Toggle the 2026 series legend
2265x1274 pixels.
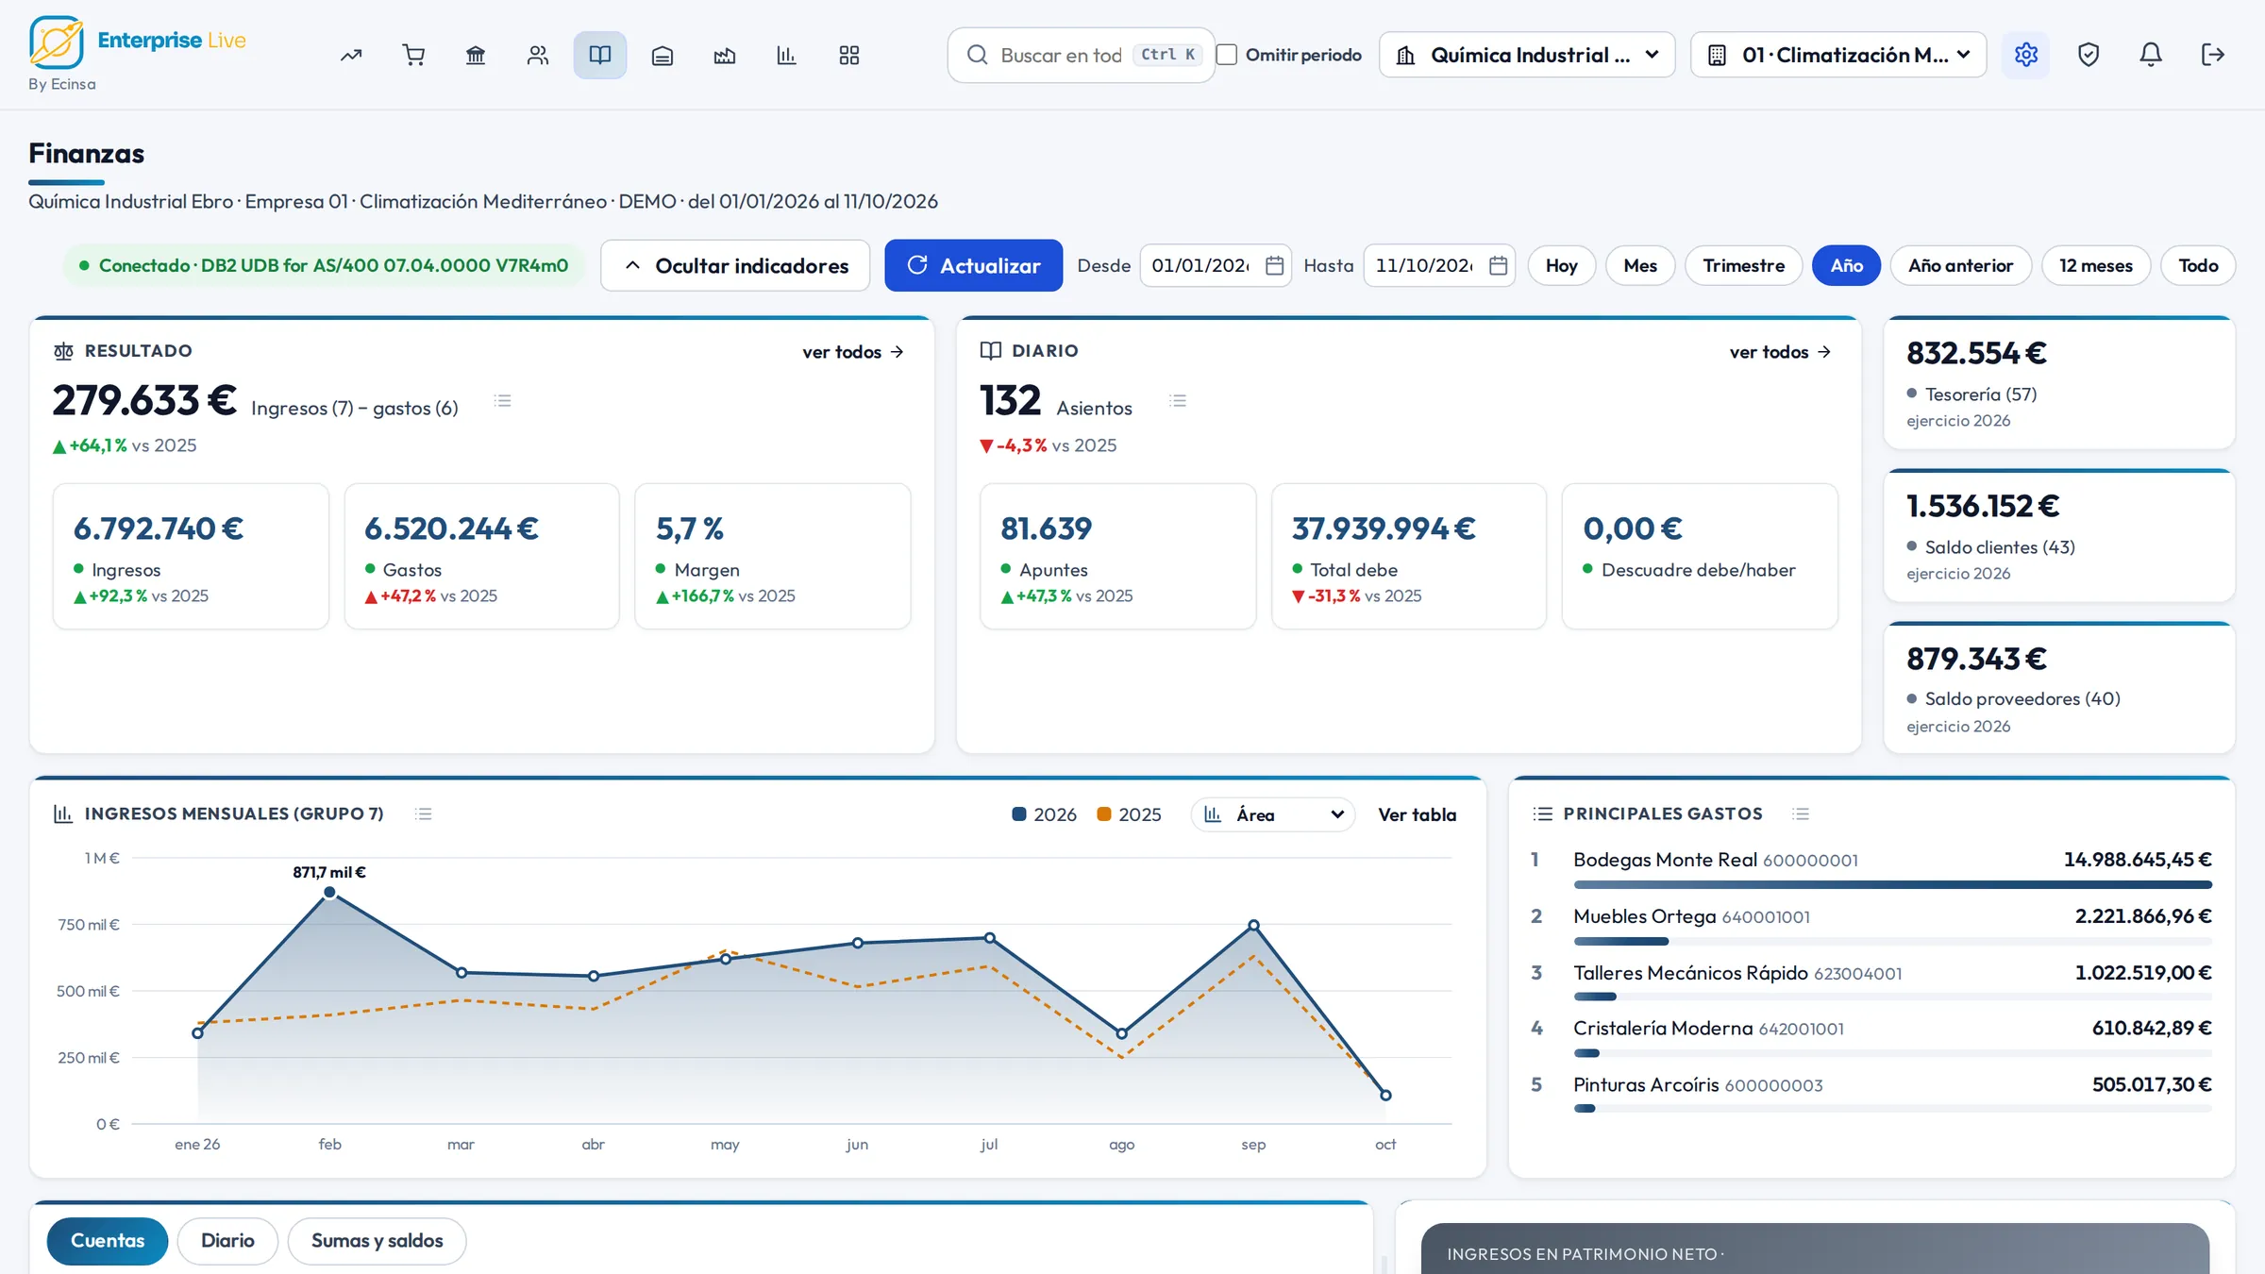[x=1044, y=814]
